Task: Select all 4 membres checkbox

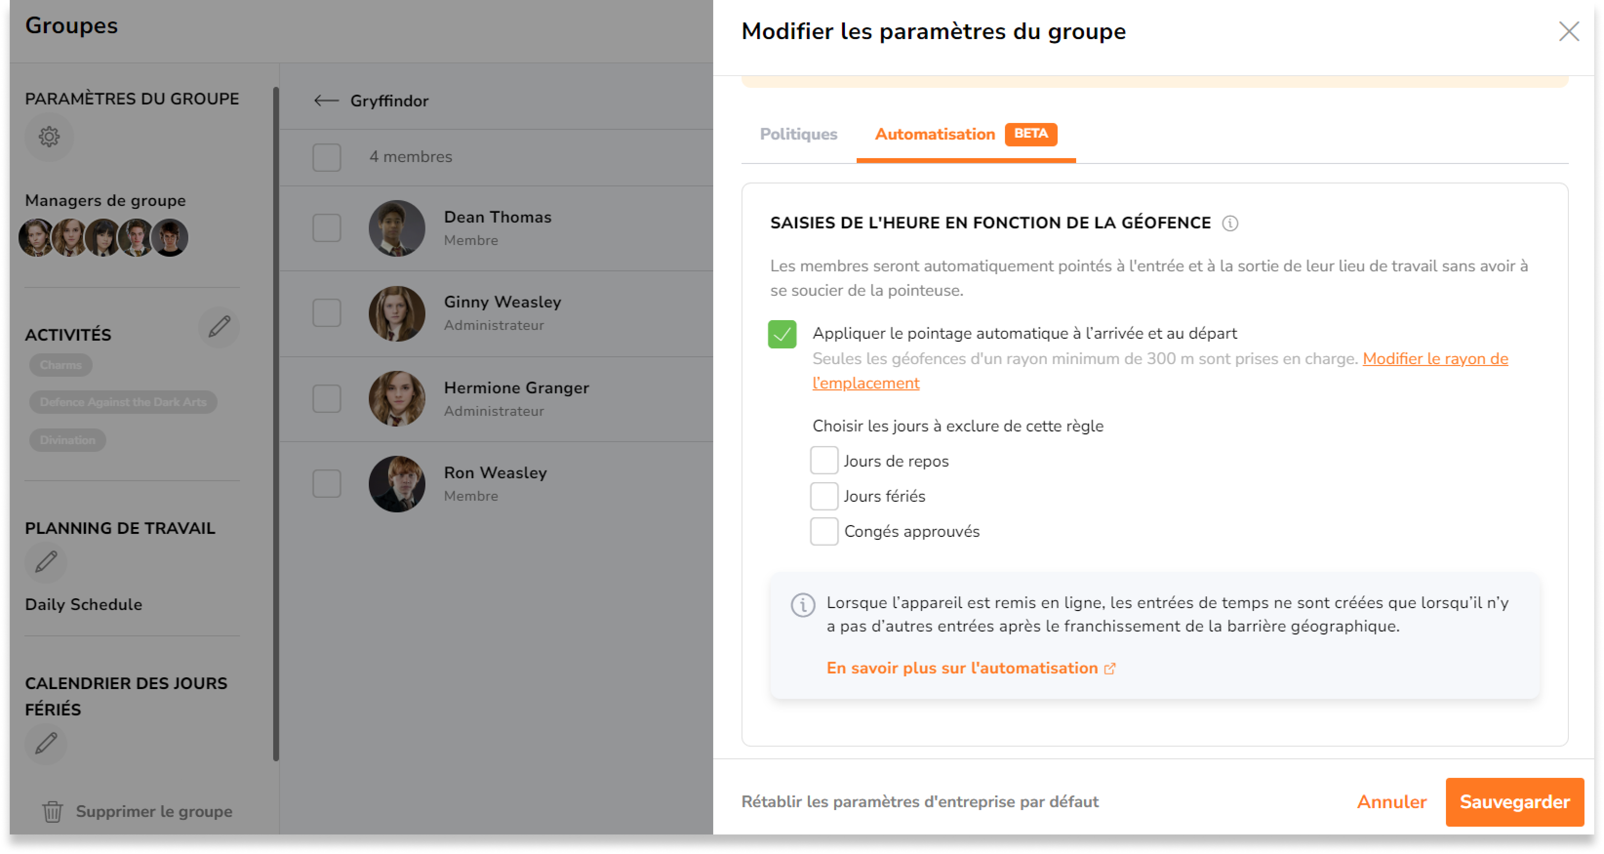Action: pyautogui.click(x=327, y=157)
